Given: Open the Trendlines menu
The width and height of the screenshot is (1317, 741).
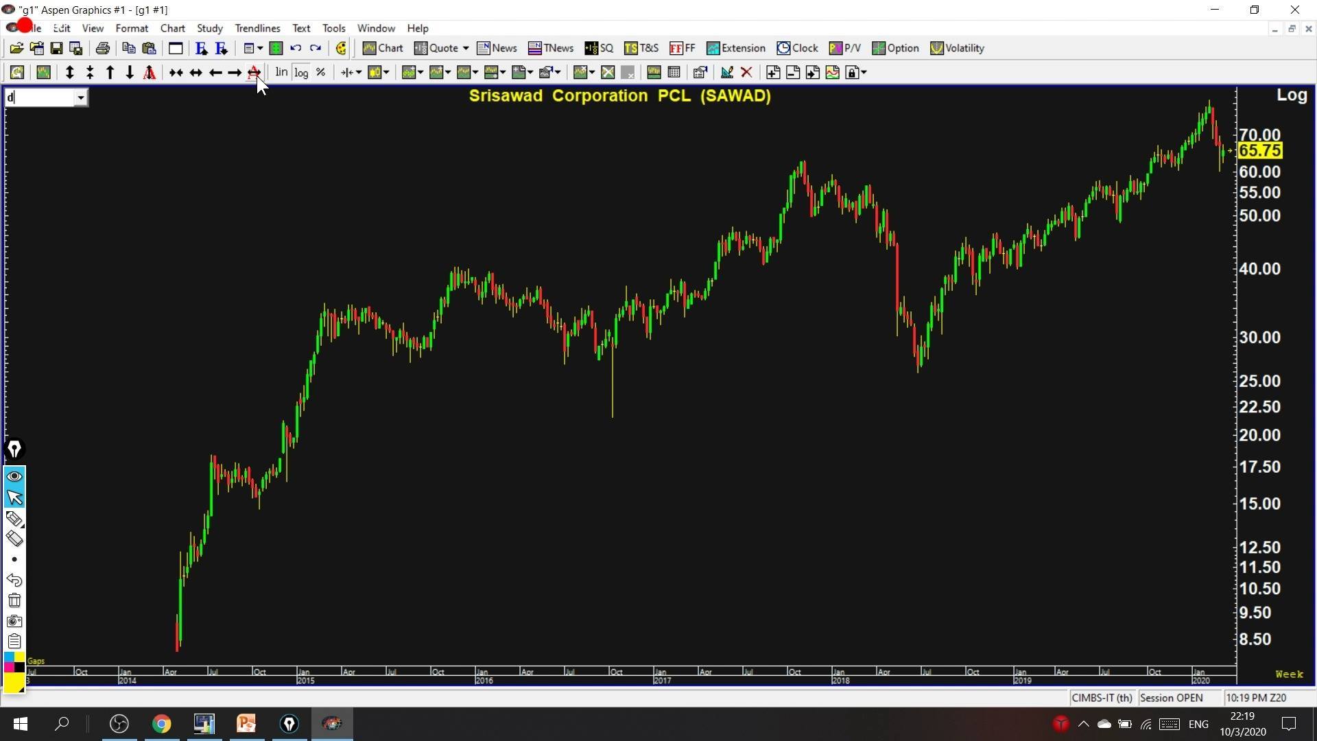Looking at the screenshot, I should [257, 28].
